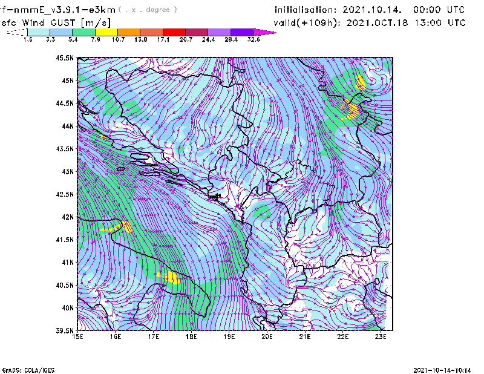
Task: Click the 'valid(+109h): 2021.OCT.18 13:00 UTC' line
Action: (x=370, y=23)
